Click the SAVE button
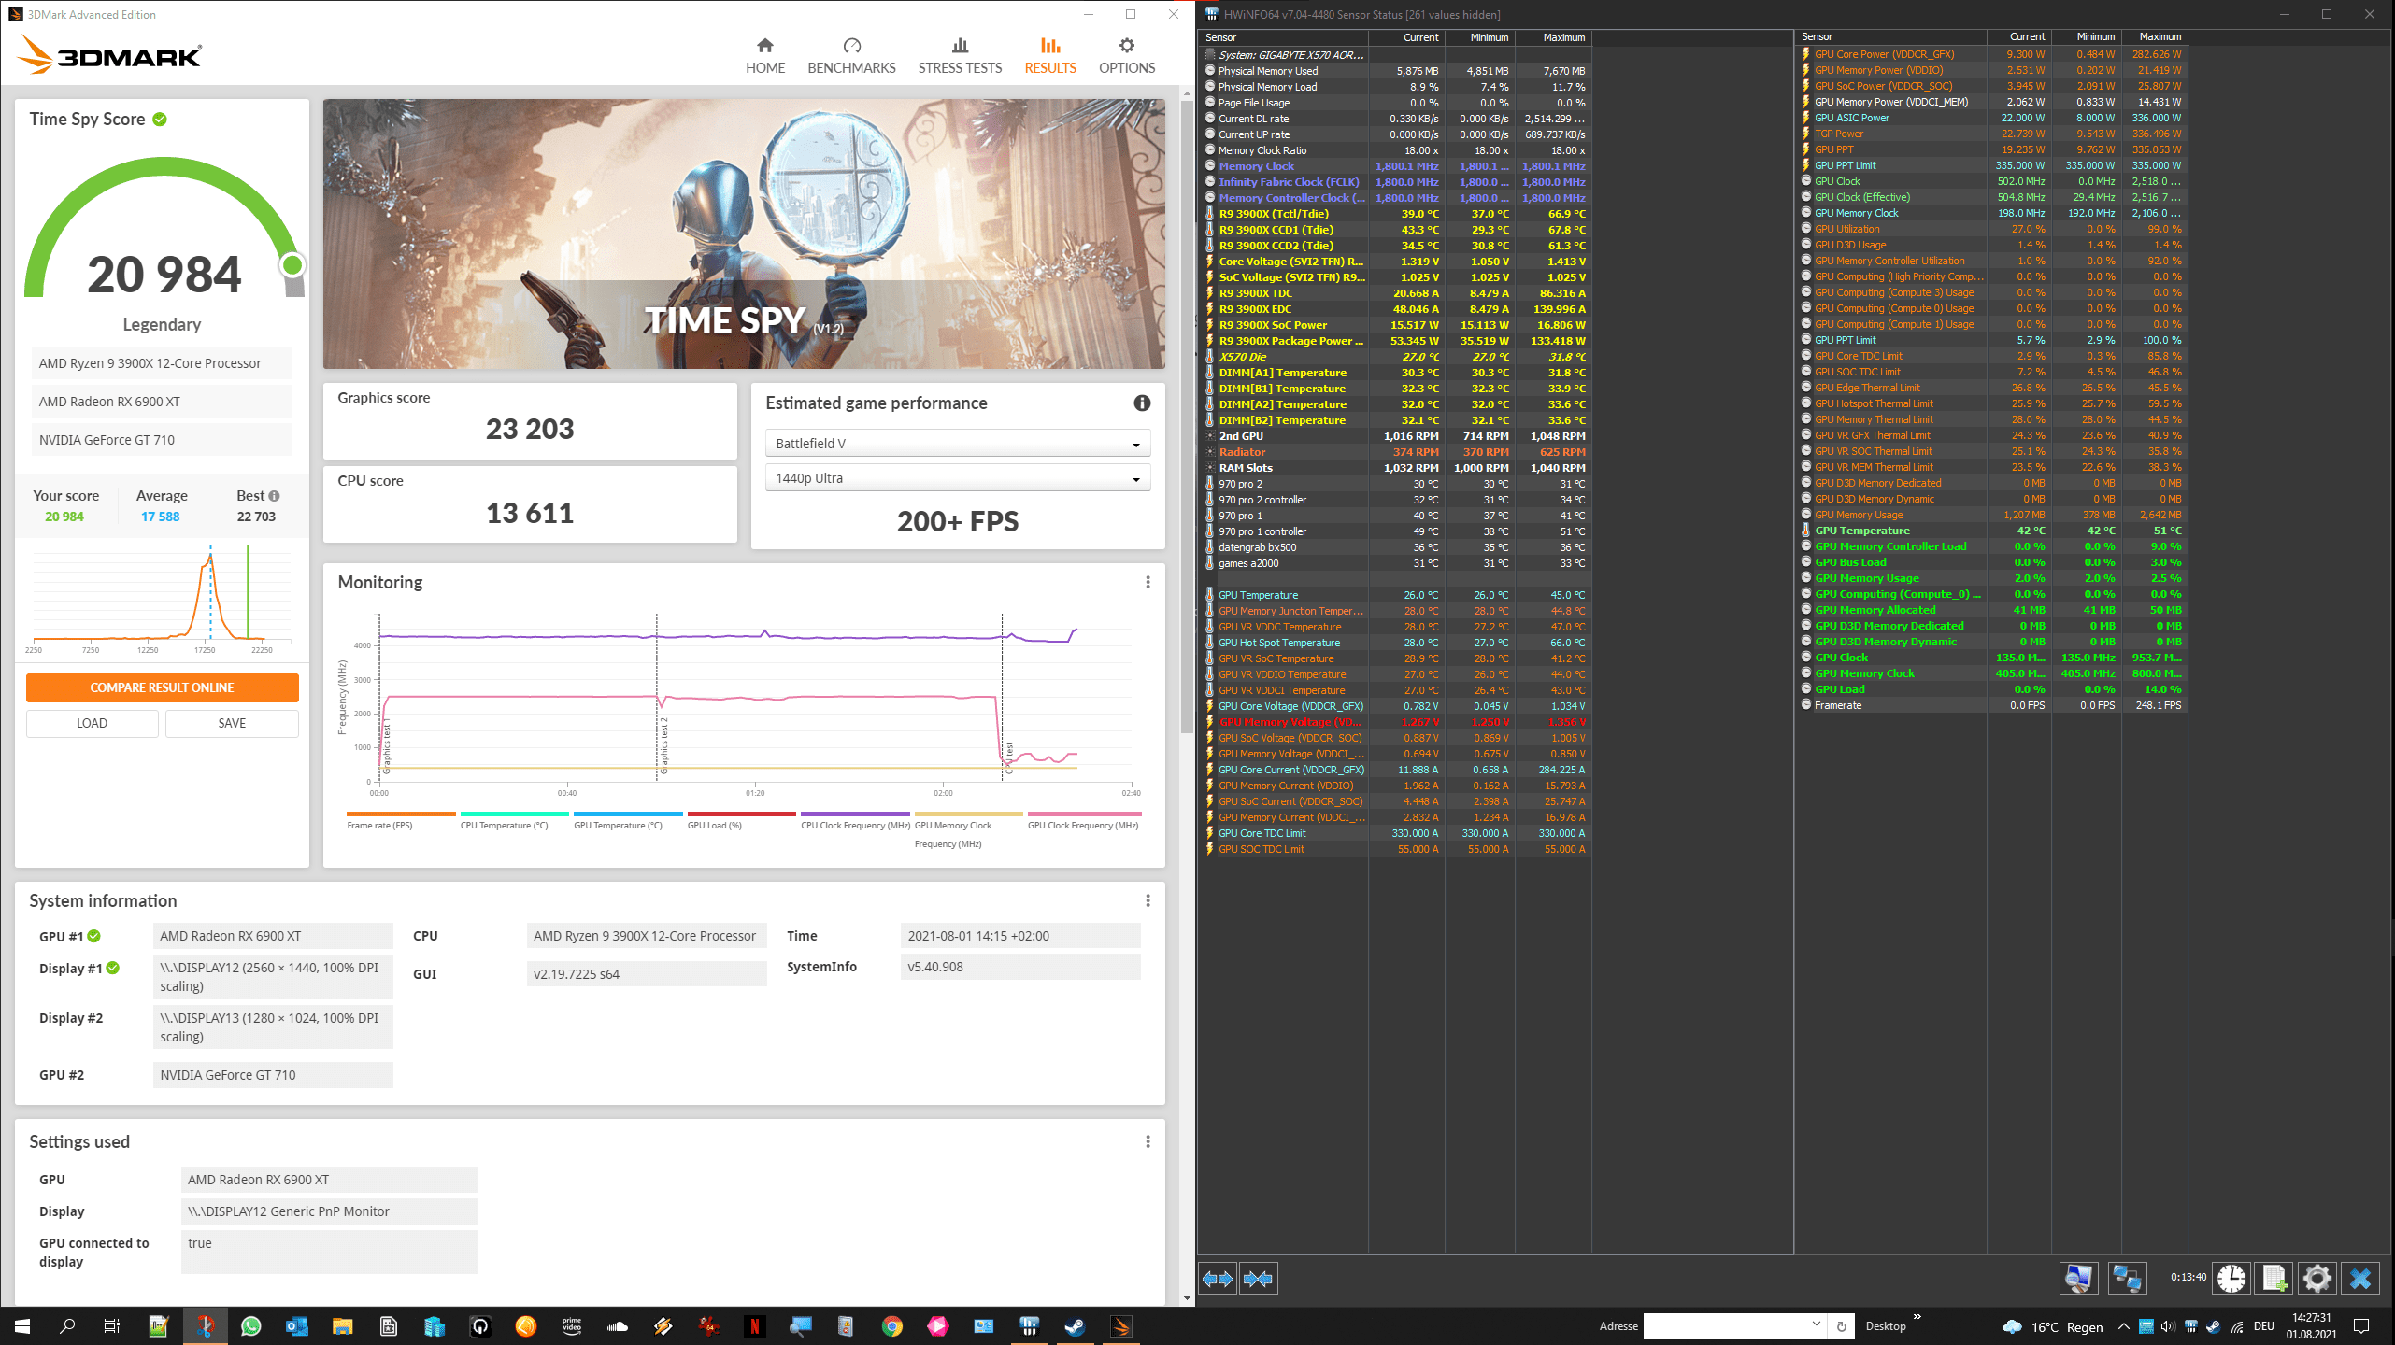Image resolution: width=2395 pixels, height=1345 pixels. 232,723
